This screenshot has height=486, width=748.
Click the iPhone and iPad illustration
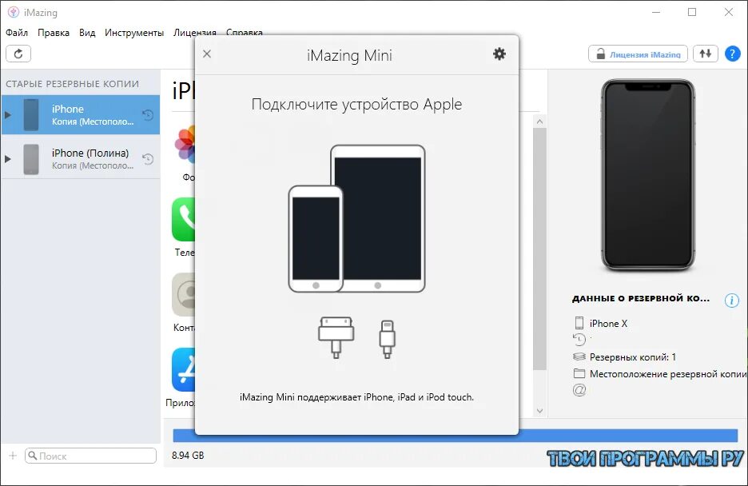click(356, 219)
